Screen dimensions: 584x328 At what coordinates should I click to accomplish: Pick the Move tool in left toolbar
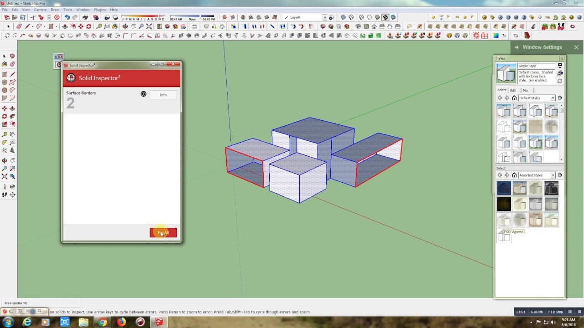tap(5, 108)
